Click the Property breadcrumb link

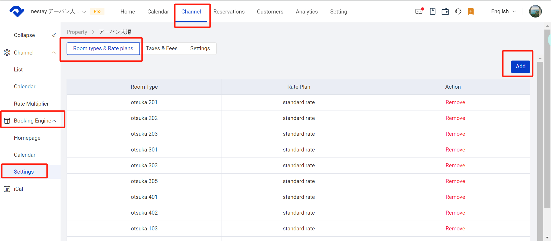point(77,32)
